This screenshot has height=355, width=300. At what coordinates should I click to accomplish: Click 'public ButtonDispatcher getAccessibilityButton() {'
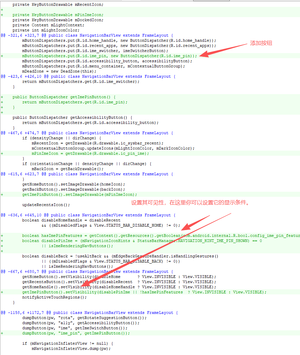click(72, 118)
